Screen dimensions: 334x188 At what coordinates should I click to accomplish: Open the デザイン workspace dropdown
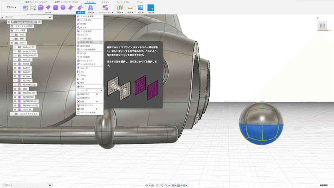[x=11, y=8]
